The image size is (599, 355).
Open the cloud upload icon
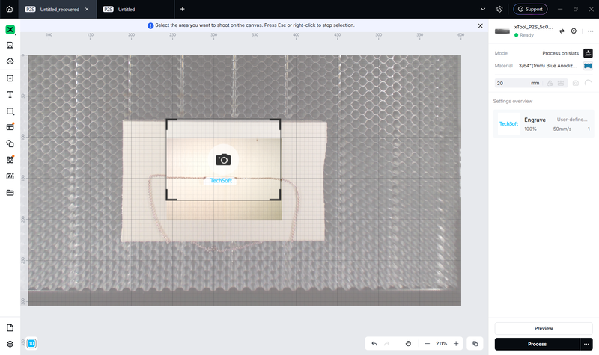(10, 61)
